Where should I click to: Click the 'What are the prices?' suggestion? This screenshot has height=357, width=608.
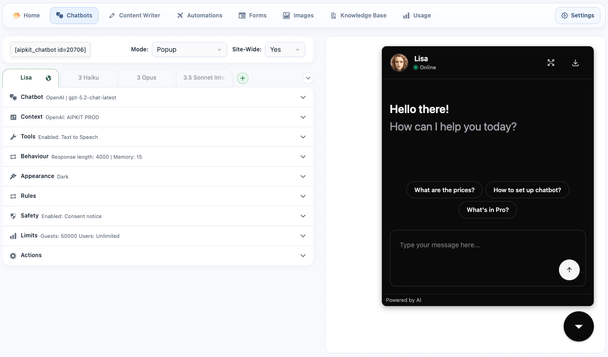[x=444, y=190]
